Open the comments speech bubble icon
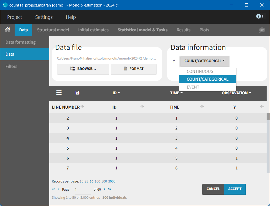Viewport: 270px width, 206px height. point(262,30)
